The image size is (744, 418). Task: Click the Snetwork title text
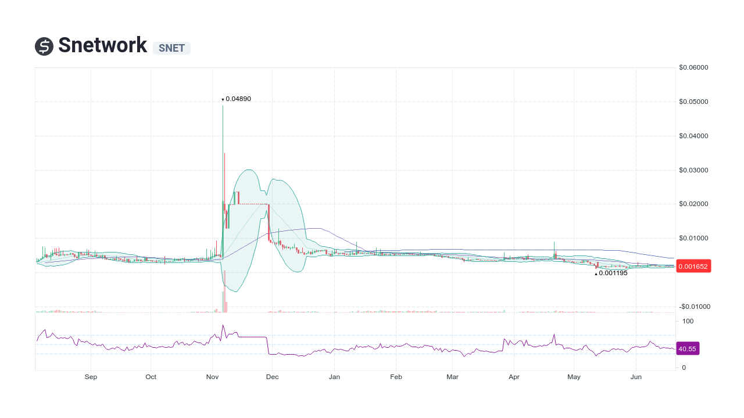pos(102,45)
